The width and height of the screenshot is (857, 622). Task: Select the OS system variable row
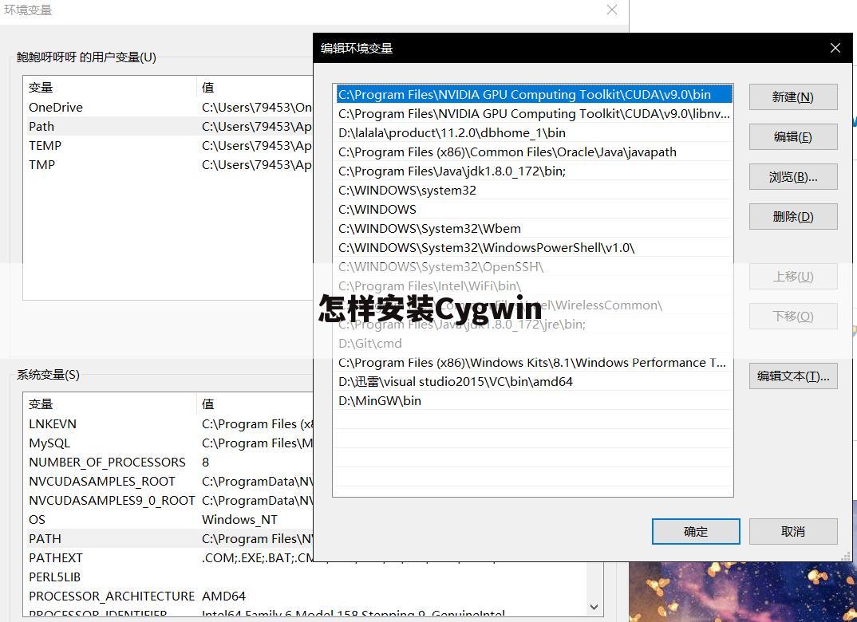[x=168, y=519]
